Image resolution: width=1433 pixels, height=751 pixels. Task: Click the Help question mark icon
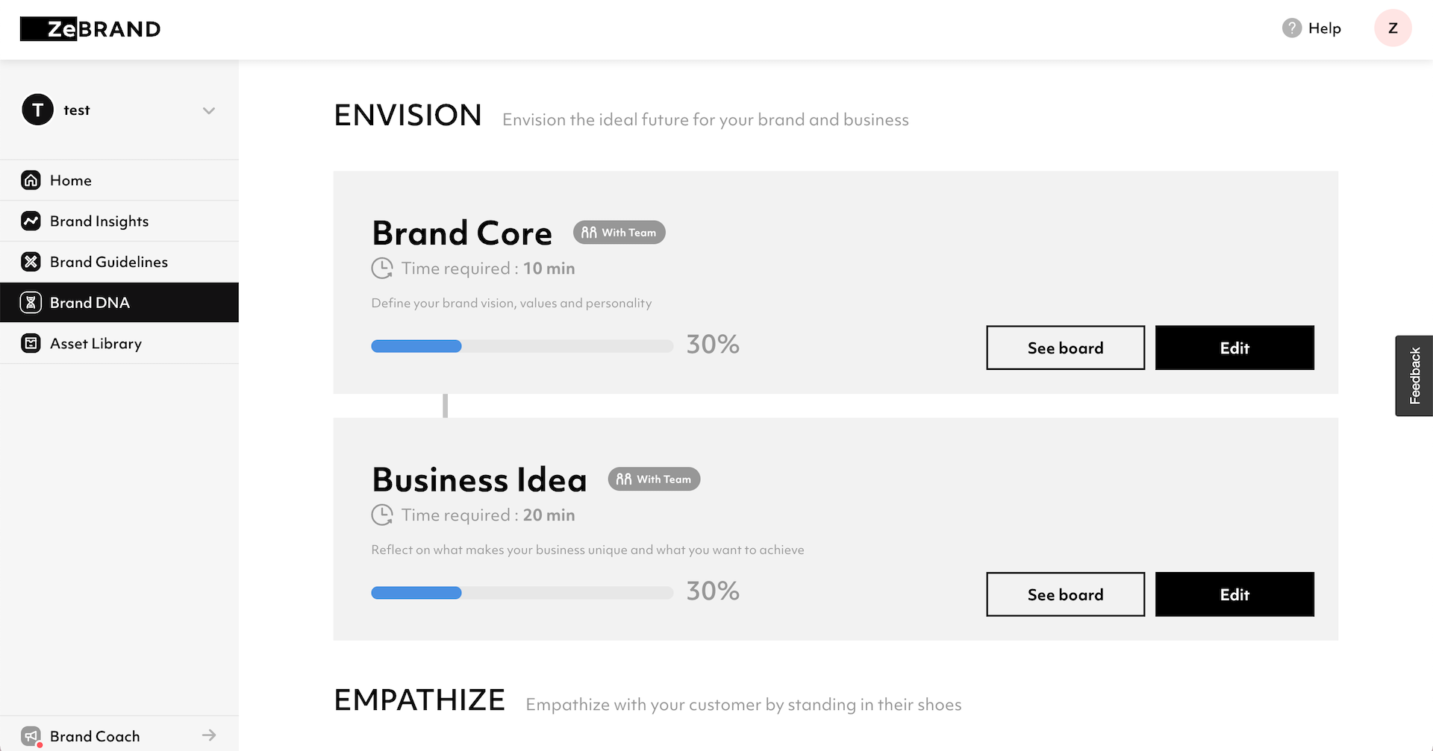click(1291, 28)
